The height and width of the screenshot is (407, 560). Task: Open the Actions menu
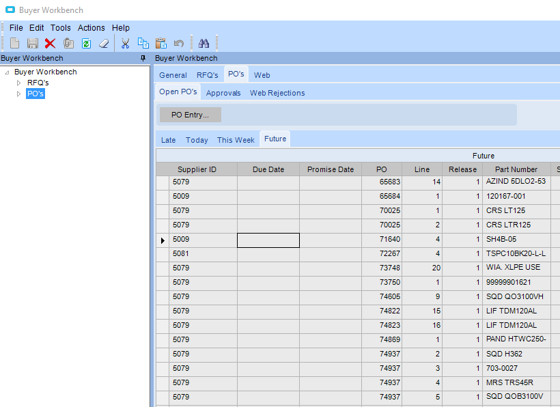click(91, 28)
